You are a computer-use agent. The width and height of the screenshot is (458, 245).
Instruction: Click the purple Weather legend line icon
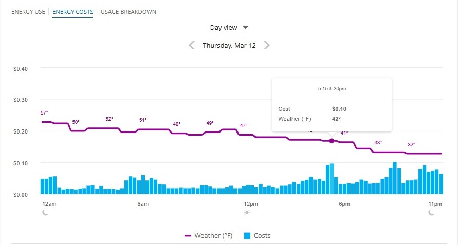(188, 236)
